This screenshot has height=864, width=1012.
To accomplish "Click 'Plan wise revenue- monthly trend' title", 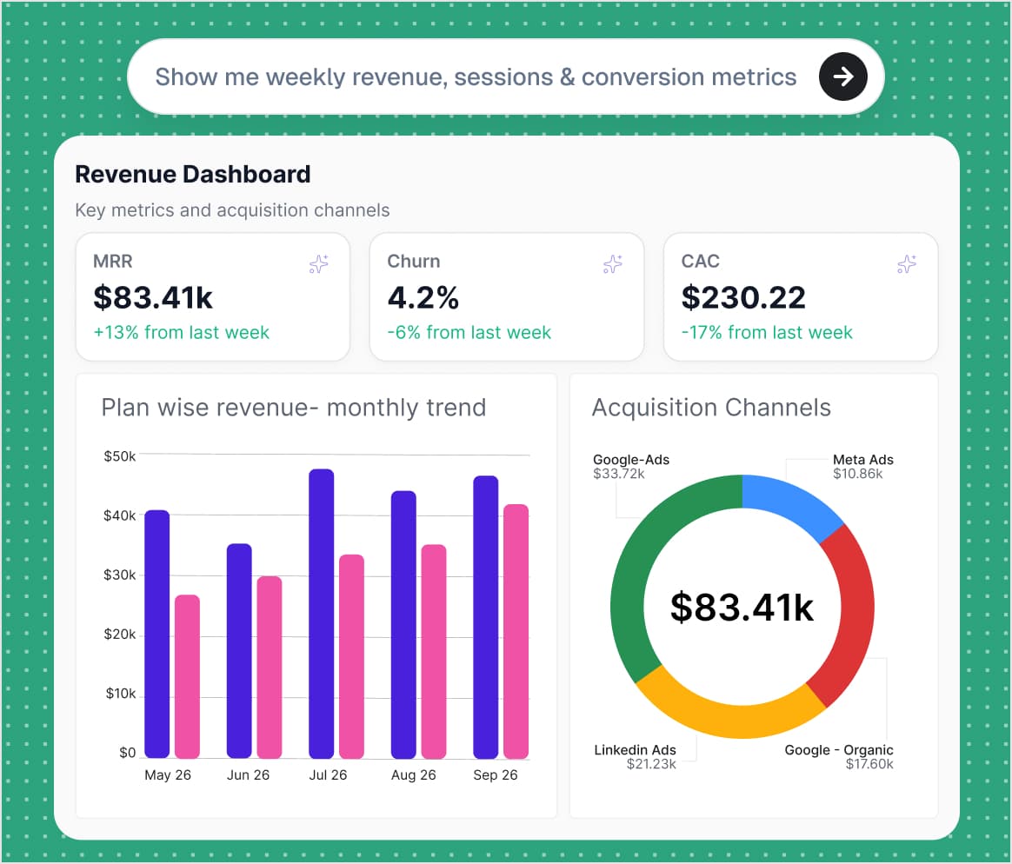I will point(294,408).
